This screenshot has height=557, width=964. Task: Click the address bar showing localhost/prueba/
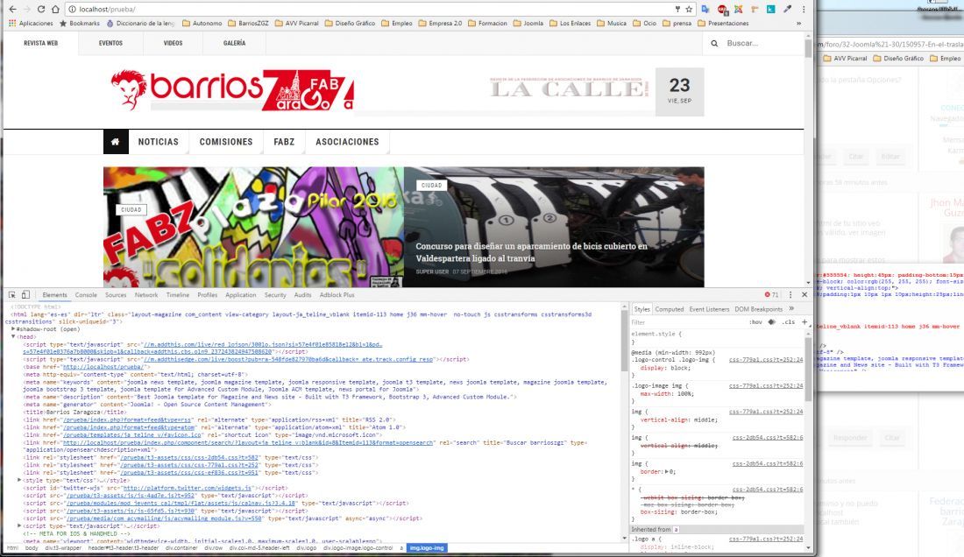(x=369, y=10)
